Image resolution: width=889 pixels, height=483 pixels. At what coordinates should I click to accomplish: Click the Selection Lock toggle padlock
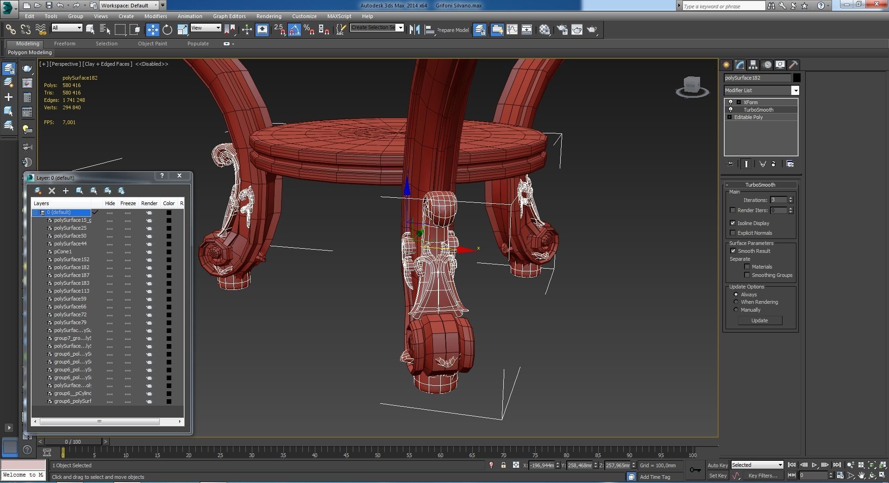pos(503,465)
